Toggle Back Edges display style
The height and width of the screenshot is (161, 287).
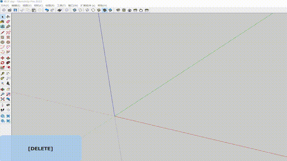[80, 10]
